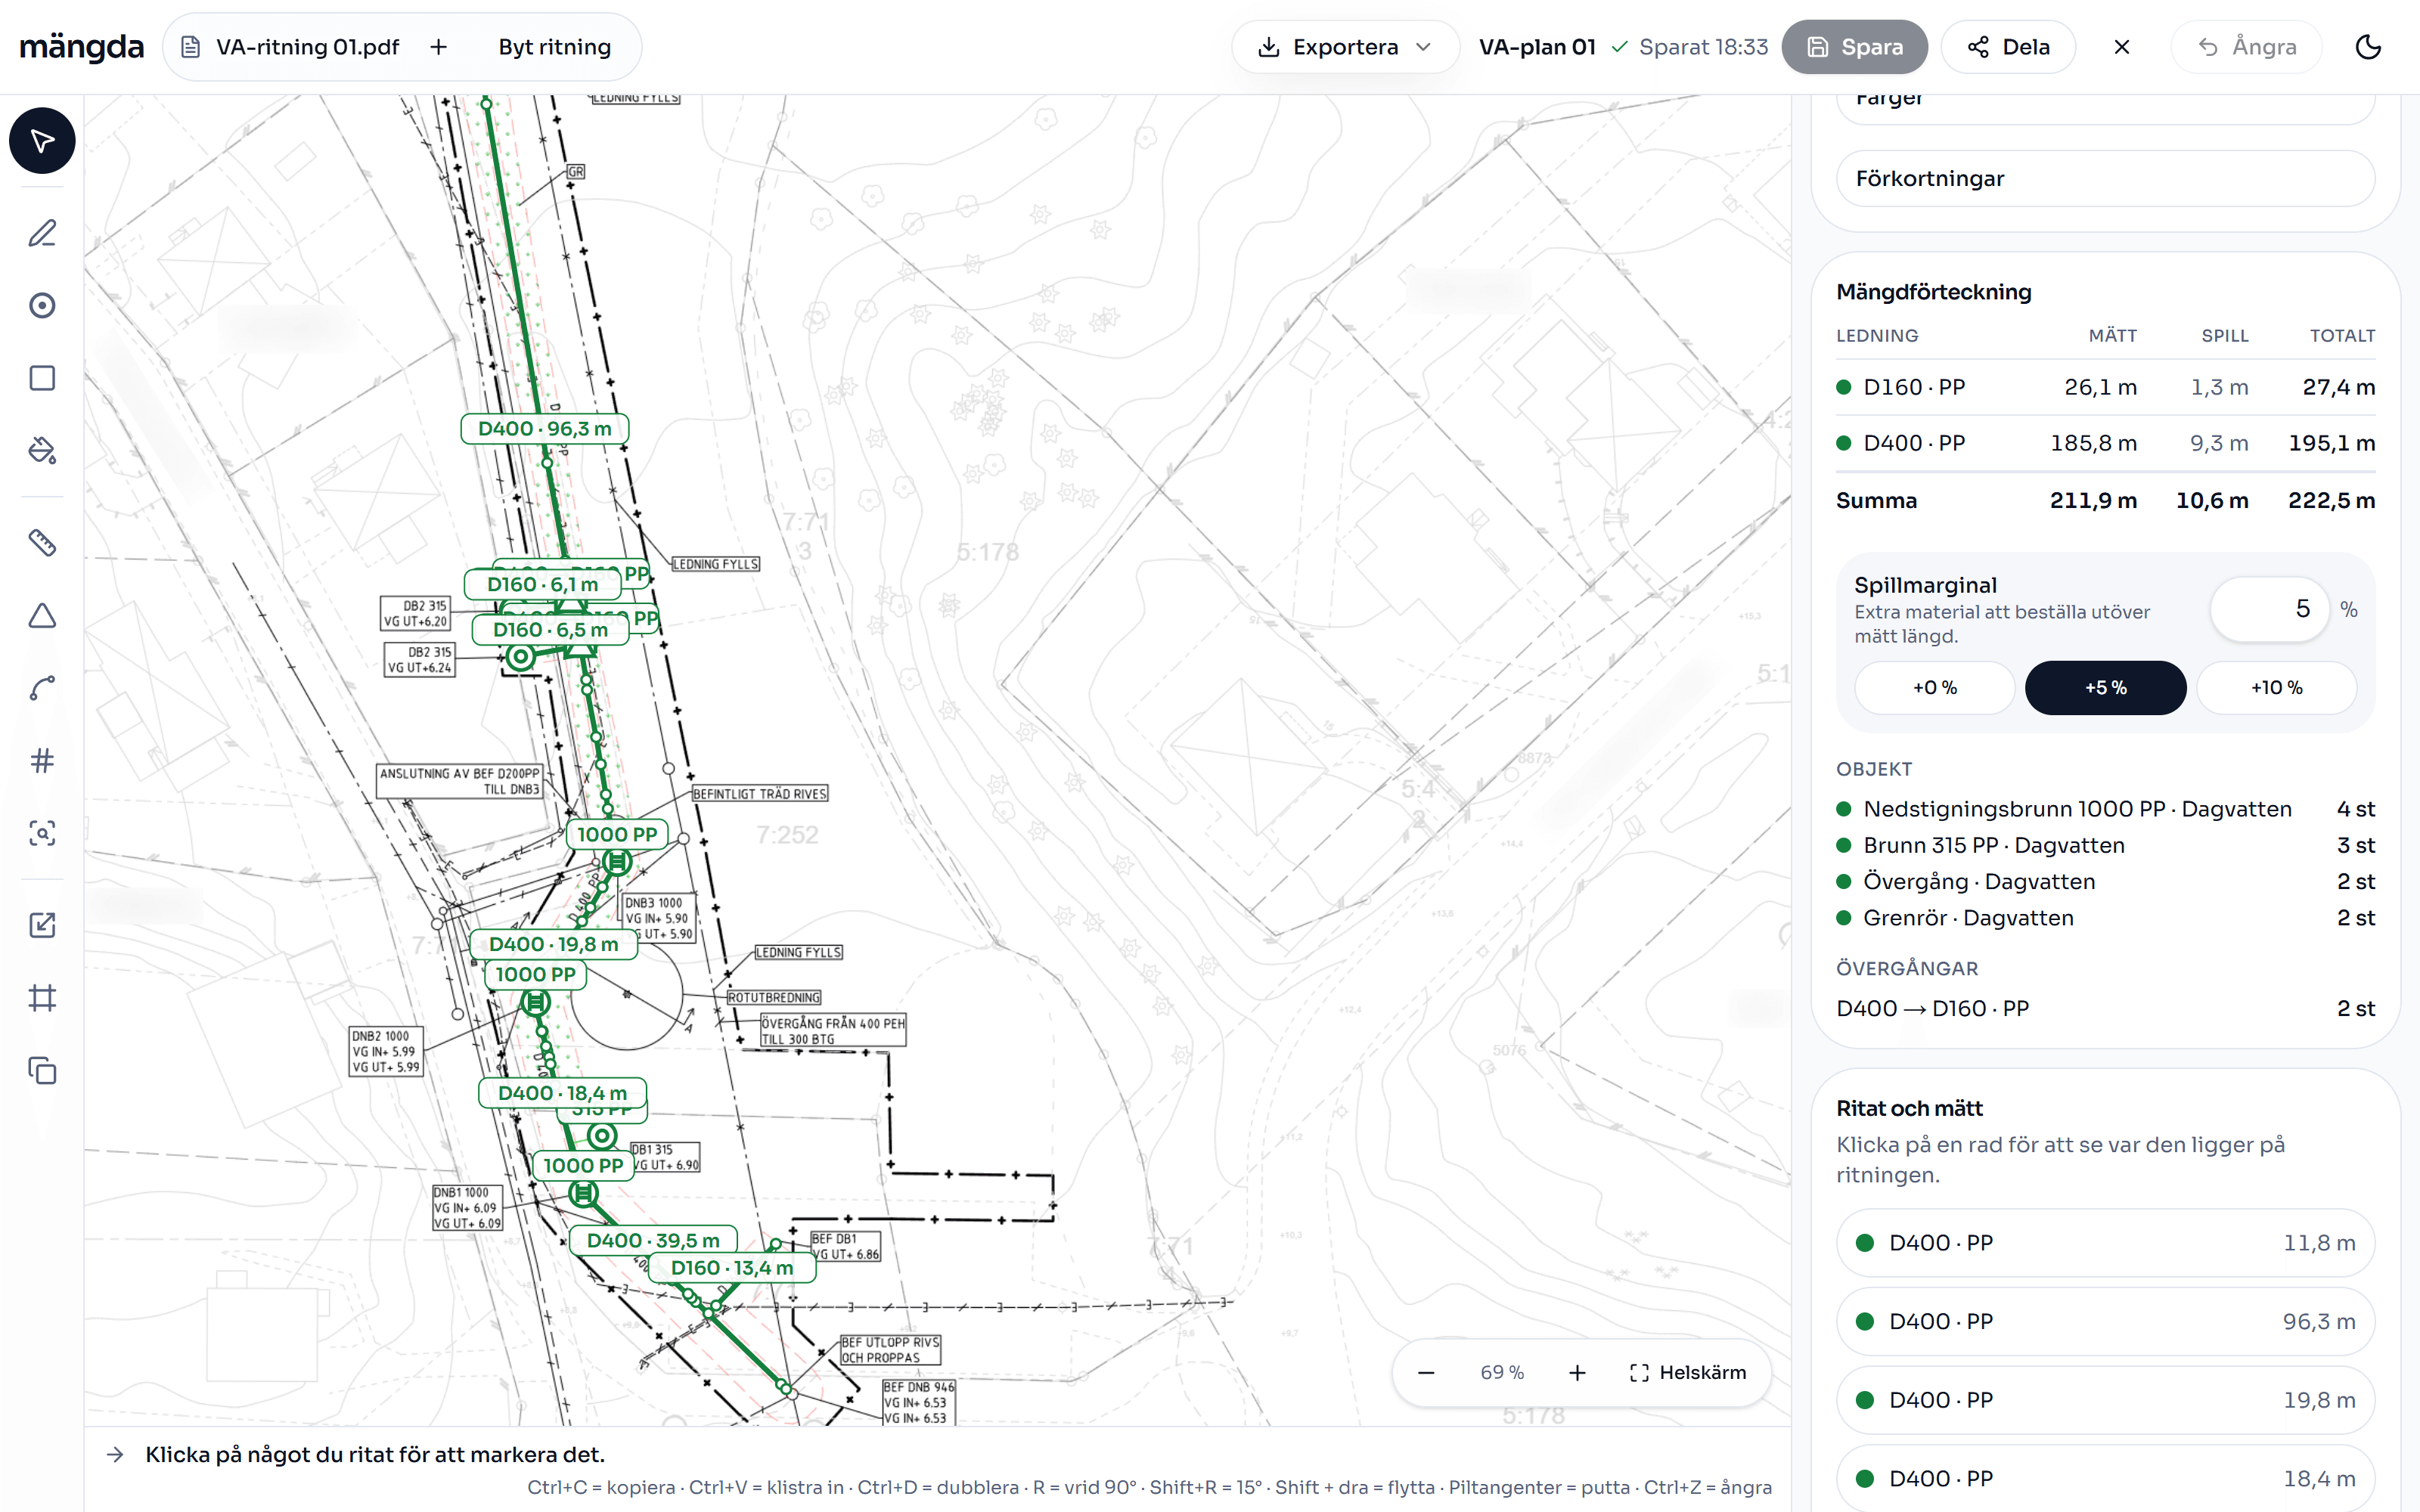
Task: Select the paint bucket fill tool
Action: (x=42, y=451)
